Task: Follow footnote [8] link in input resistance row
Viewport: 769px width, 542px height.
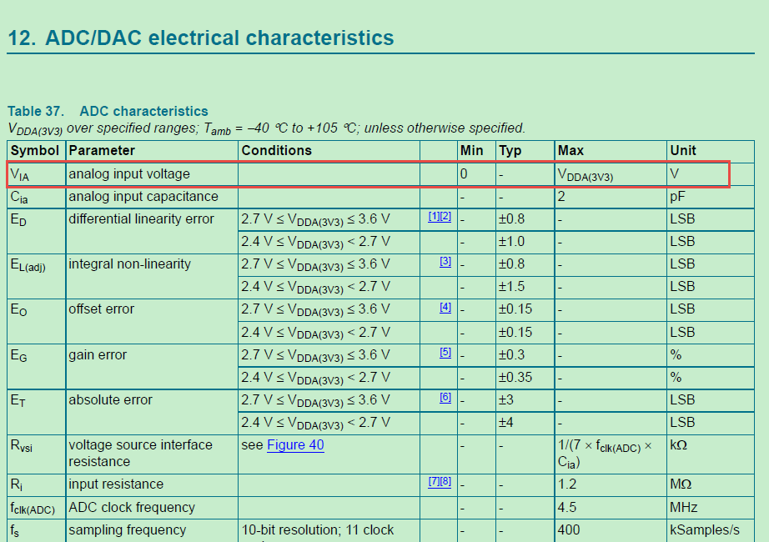Action: [x=445, y=482]
